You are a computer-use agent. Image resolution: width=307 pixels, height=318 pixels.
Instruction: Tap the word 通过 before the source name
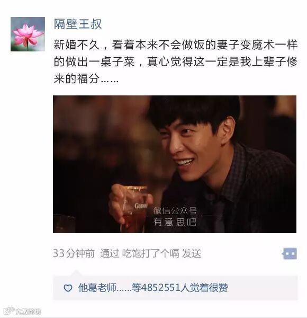pos(110,253)
